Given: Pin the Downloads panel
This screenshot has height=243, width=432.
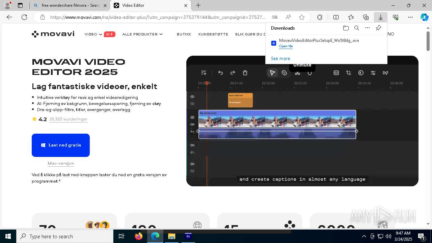Looking at the screenshot, I should coord(379,28).
